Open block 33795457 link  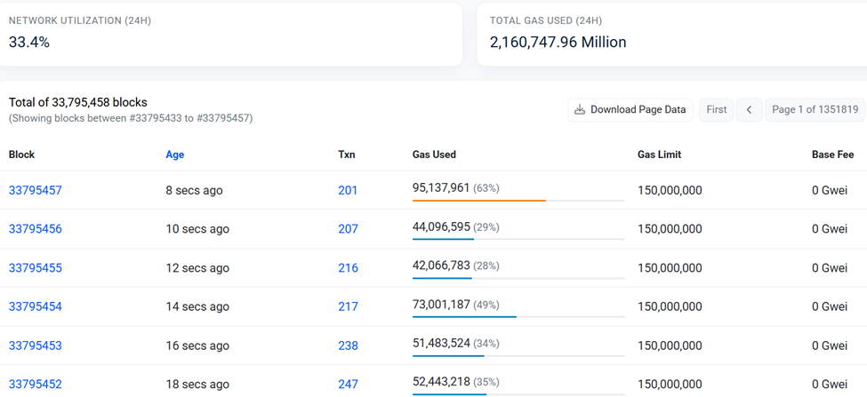(36, 190)
